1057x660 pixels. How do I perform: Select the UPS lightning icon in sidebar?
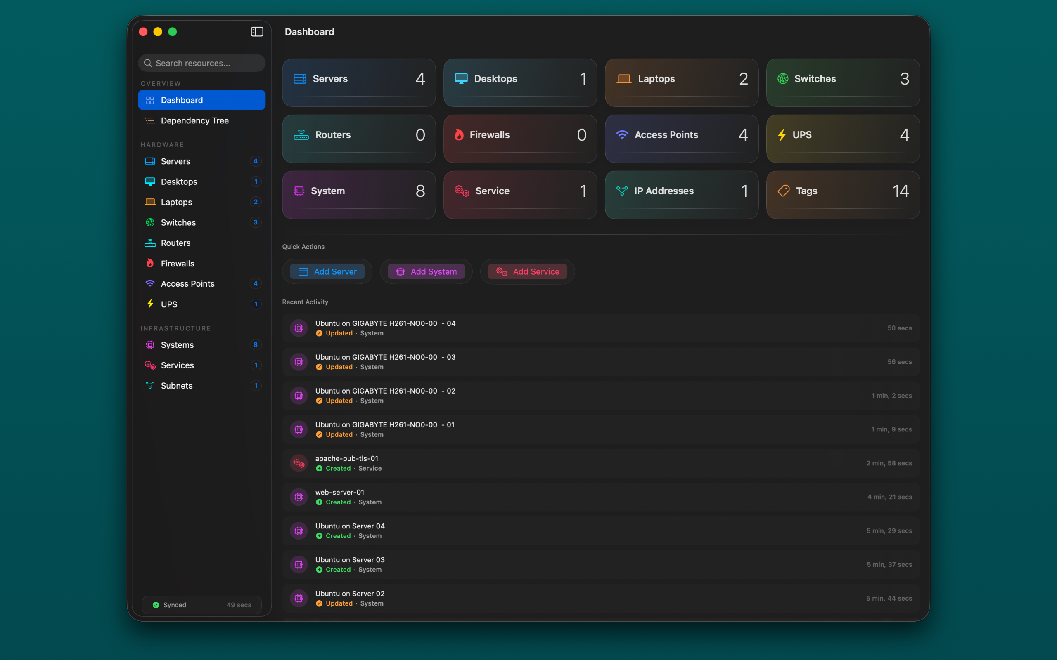(x=150, y=304)
